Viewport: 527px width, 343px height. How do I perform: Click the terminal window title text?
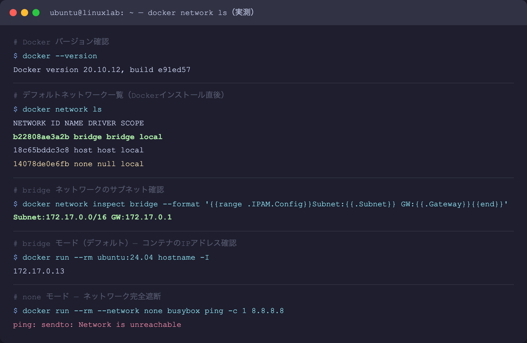tap(152, 13)
